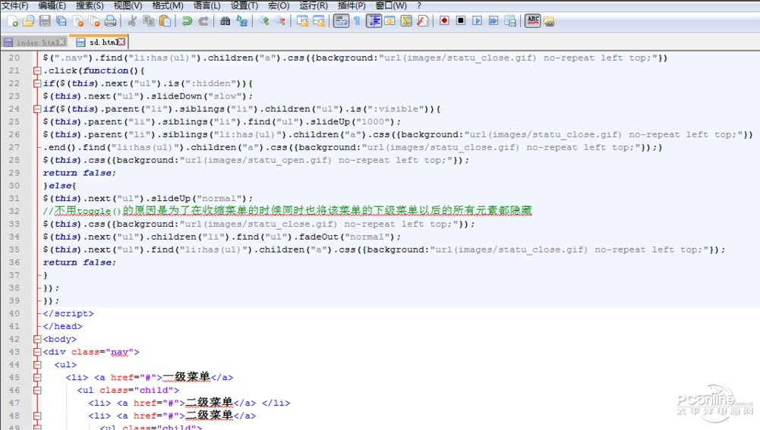760x430 pixels.
Task: Open the 搜索(S) menu
Action: click(90, 5)
